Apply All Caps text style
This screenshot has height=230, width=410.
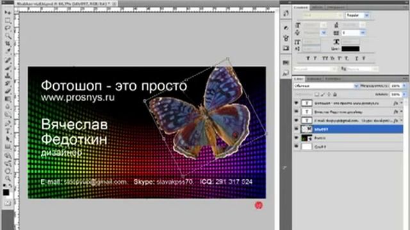[x=325, y=58]
